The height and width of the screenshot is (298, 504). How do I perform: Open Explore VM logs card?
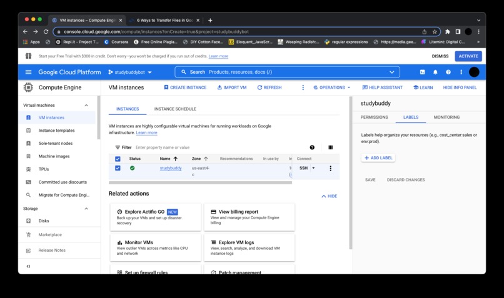pyautogui.click(x=249, y=247)
